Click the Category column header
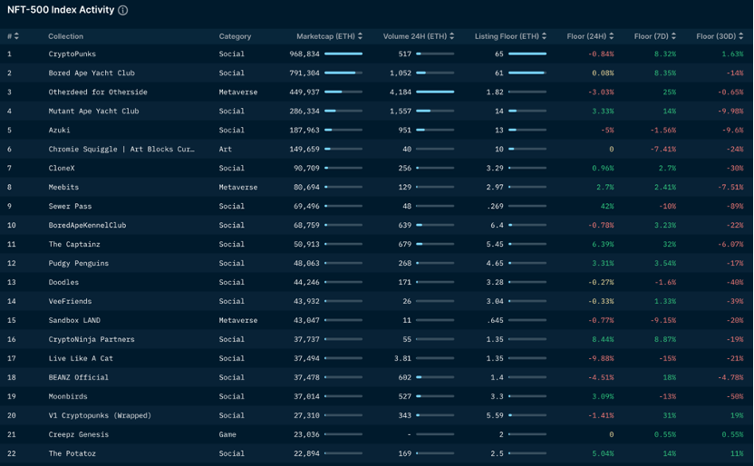Image resolution: width=754 pixels, height=466 pixels. pyautogui.click(x=235, y=36)
